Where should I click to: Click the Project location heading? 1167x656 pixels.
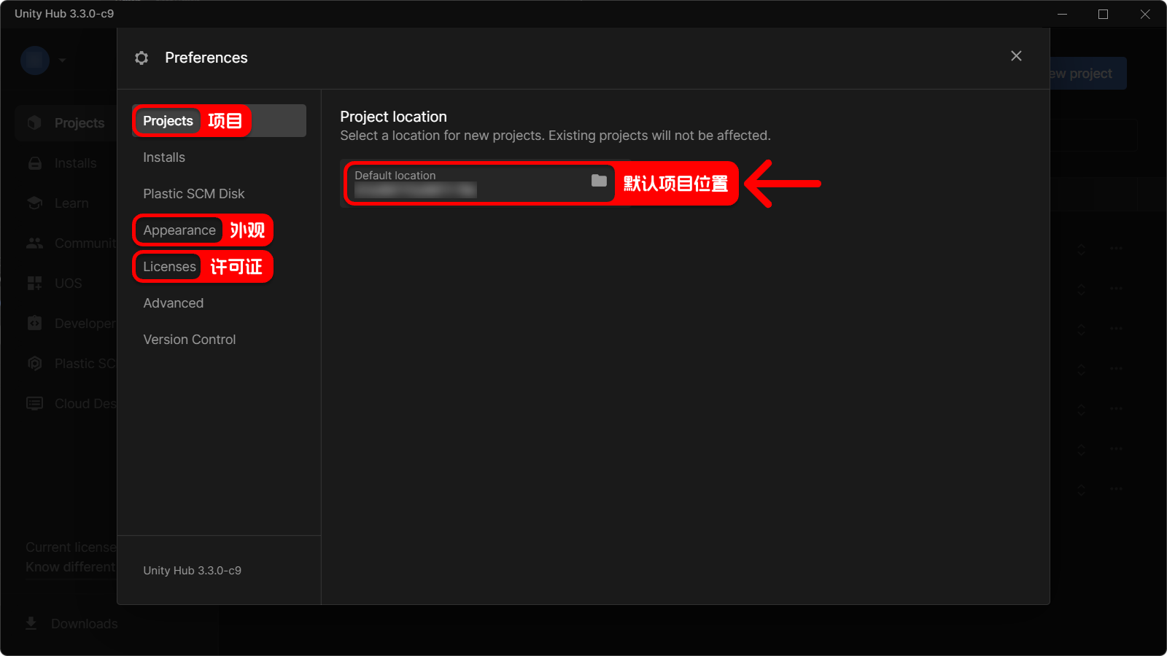tap(393, 117)
